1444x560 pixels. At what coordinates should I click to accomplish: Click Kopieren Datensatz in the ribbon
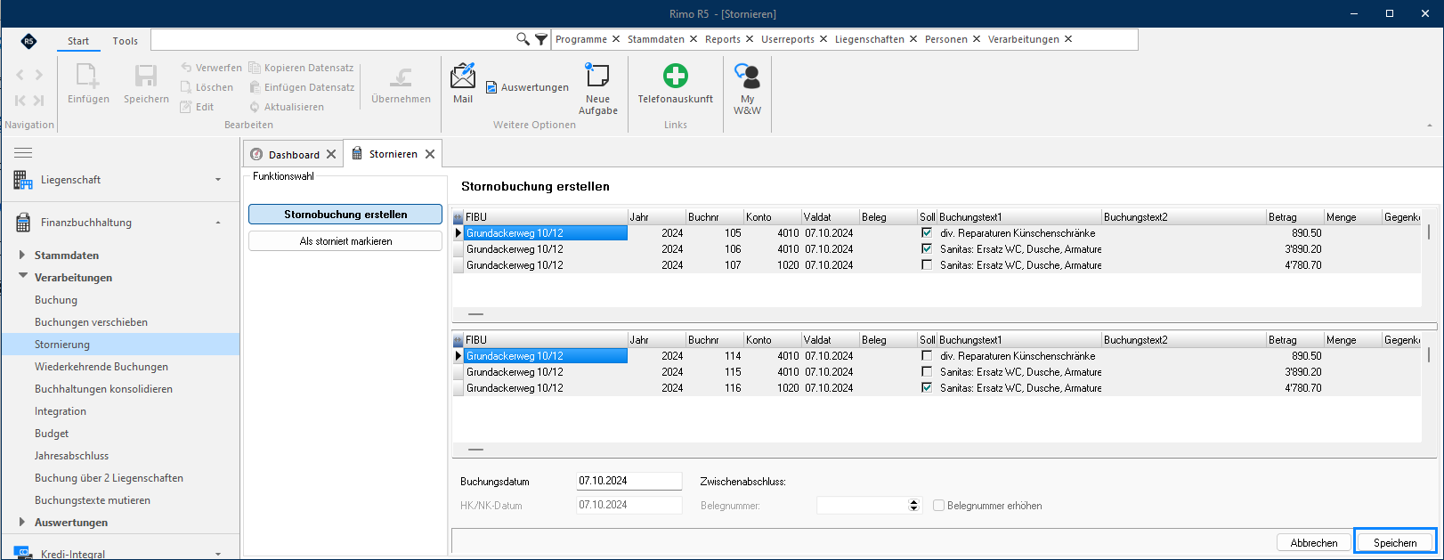(301, 68)
